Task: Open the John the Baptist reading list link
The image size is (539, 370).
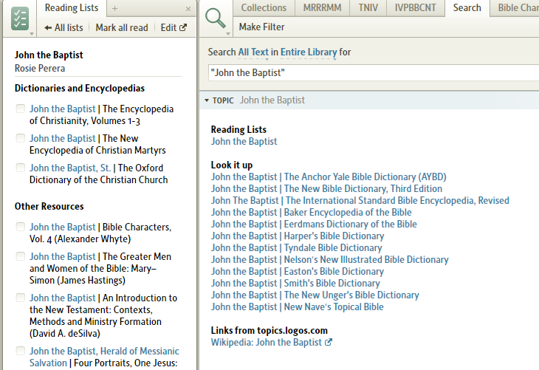Action: coord(244,141)
